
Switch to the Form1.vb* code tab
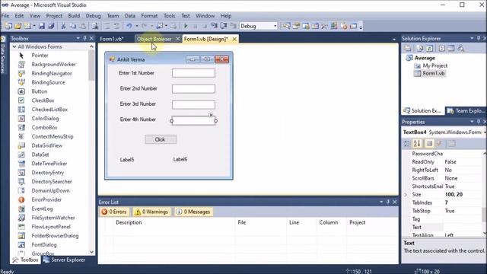(x=112, y=39)
